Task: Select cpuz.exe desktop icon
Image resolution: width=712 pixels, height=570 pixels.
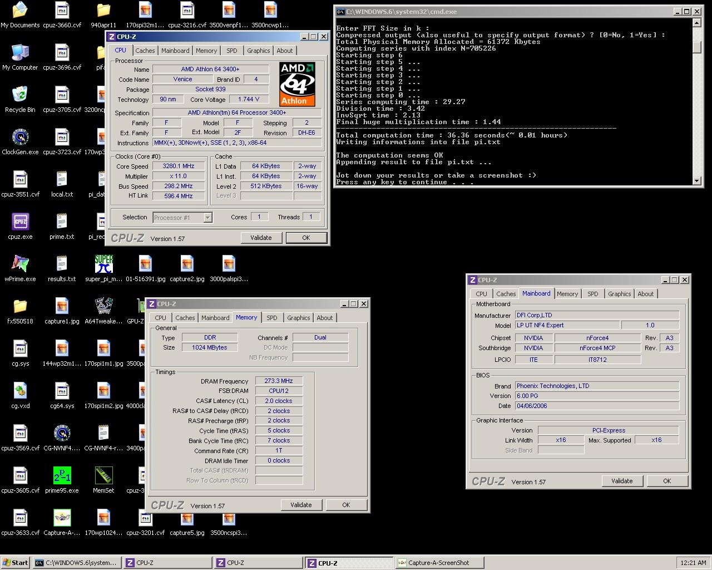Action: (x=20, y=227)
